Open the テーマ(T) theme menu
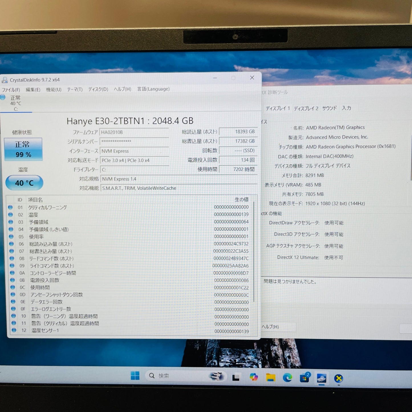This screenshot has width=412, height=412. [x=75, y=89]
